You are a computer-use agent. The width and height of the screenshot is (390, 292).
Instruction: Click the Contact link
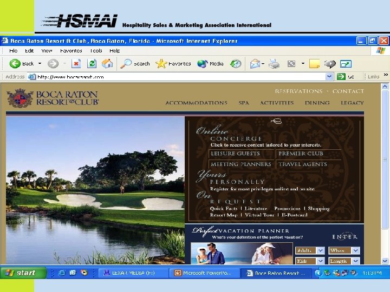coord(348,91)
